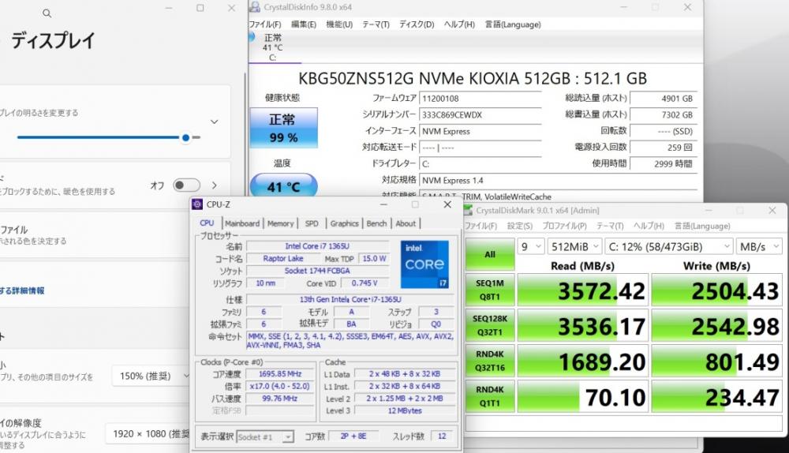Close the CPU-Z window

[x=447, y=204]
